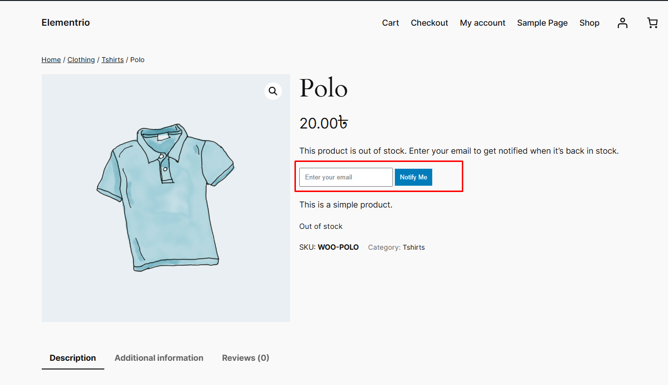Open the Reviews (0) tab
This screenshot has height=385, width=668.
click(245, 358)
